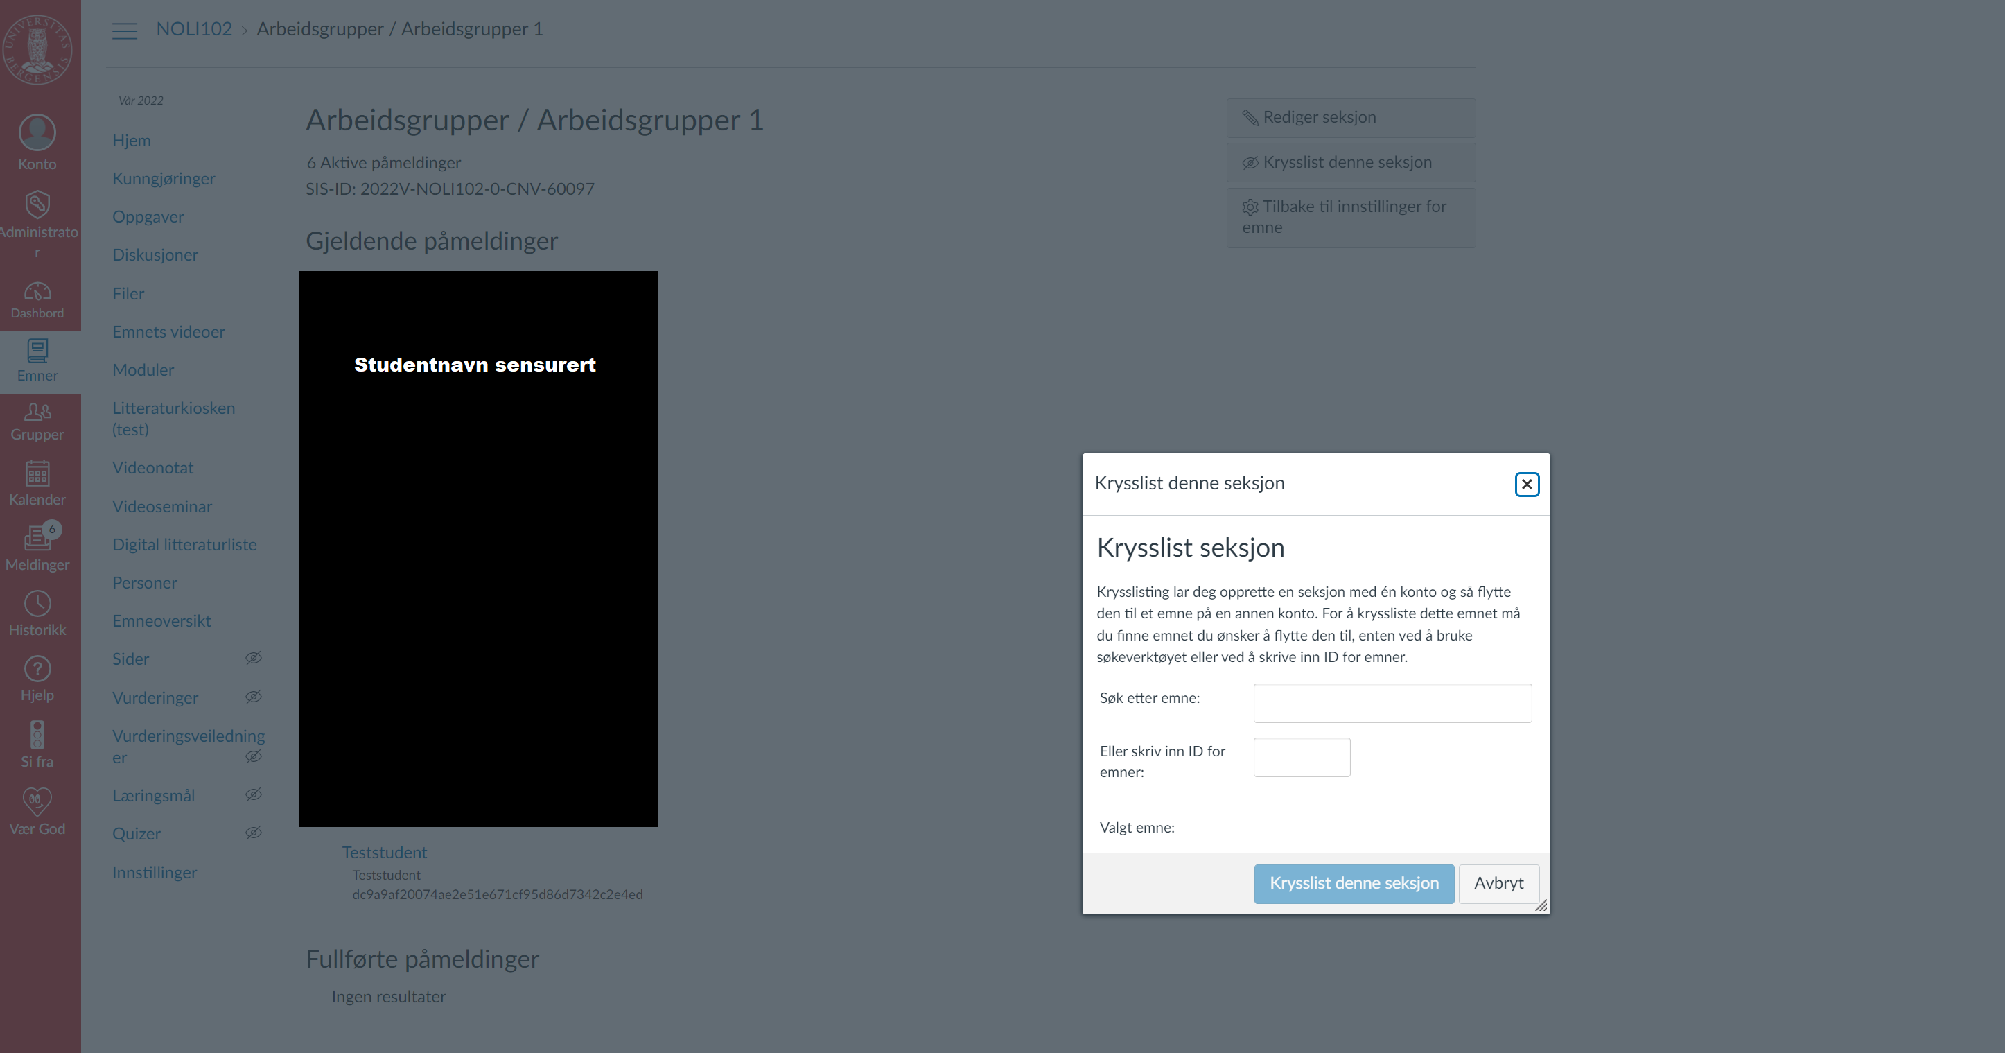Image resolution: width=2005 pixels, height=1053 pixels.
Task: Open the Hjelp question mark icon
Action: point(37,668)
